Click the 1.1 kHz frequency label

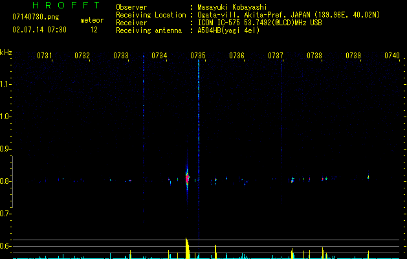[x=5, y=84]
